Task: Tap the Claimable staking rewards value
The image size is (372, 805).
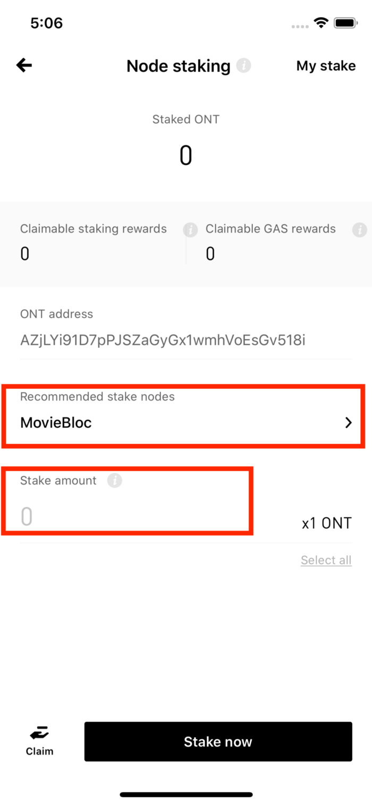Action: [x=25, y=254]
